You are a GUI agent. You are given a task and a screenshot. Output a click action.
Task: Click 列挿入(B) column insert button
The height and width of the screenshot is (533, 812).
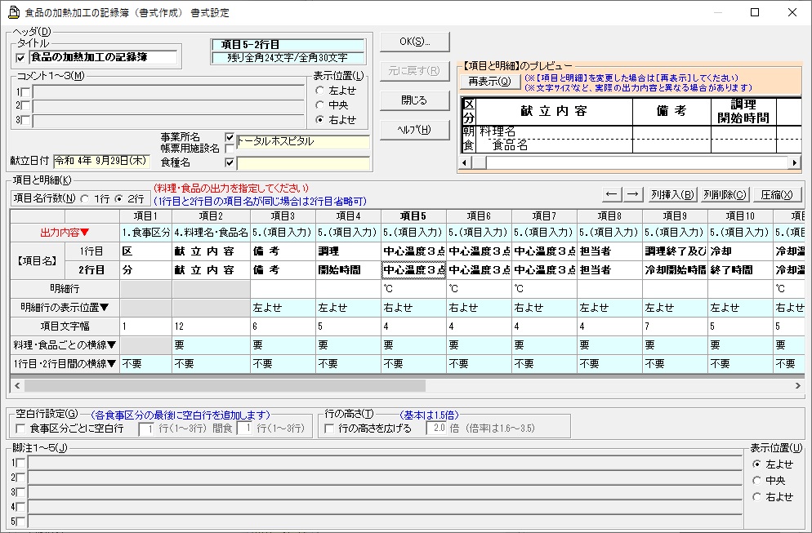coord(672,194)
